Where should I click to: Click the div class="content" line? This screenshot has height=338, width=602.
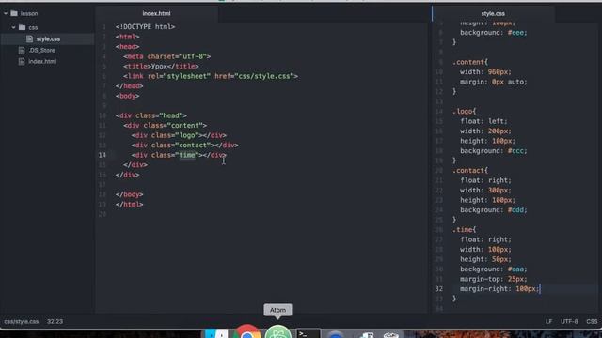(x=166, y=126)
